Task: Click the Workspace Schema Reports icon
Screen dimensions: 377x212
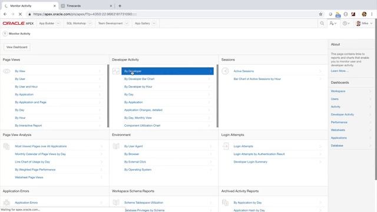Action: point(116,203)
